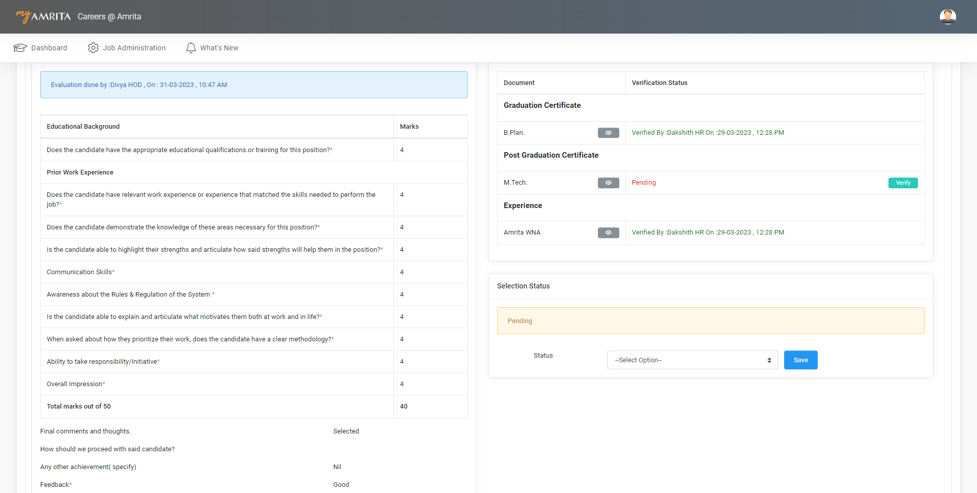This screenshot has width=977, height=493.
Task: View the B.Plan. certificate document
Action: point(608,133)
